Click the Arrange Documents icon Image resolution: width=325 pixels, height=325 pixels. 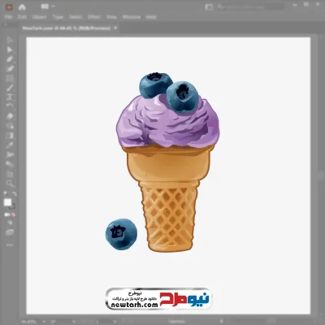click(x=44, y=6)
